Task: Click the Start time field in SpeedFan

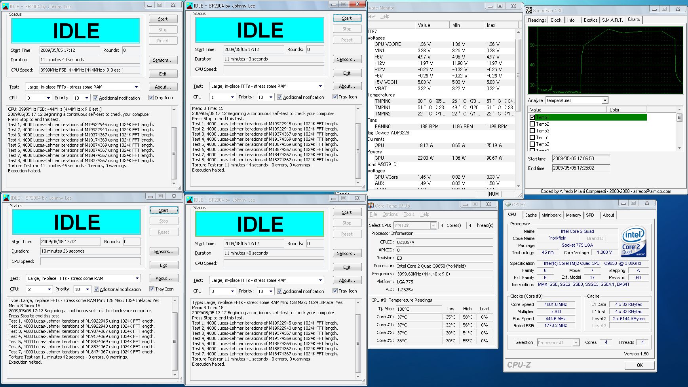Action: 581,159
